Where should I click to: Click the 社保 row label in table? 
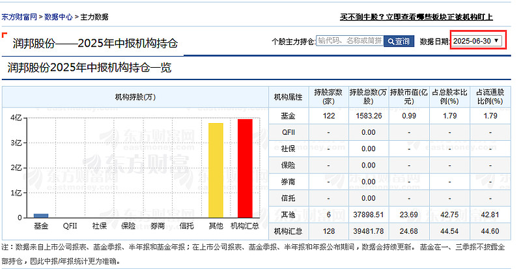tap(288, 149)
